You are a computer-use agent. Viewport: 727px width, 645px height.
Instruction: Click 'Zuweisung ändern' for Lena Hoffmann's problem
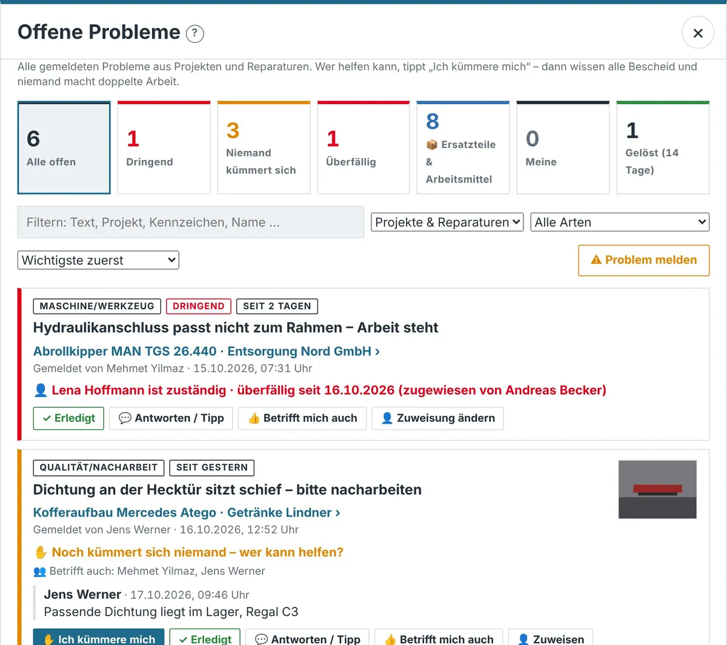[x=437, y=418]
